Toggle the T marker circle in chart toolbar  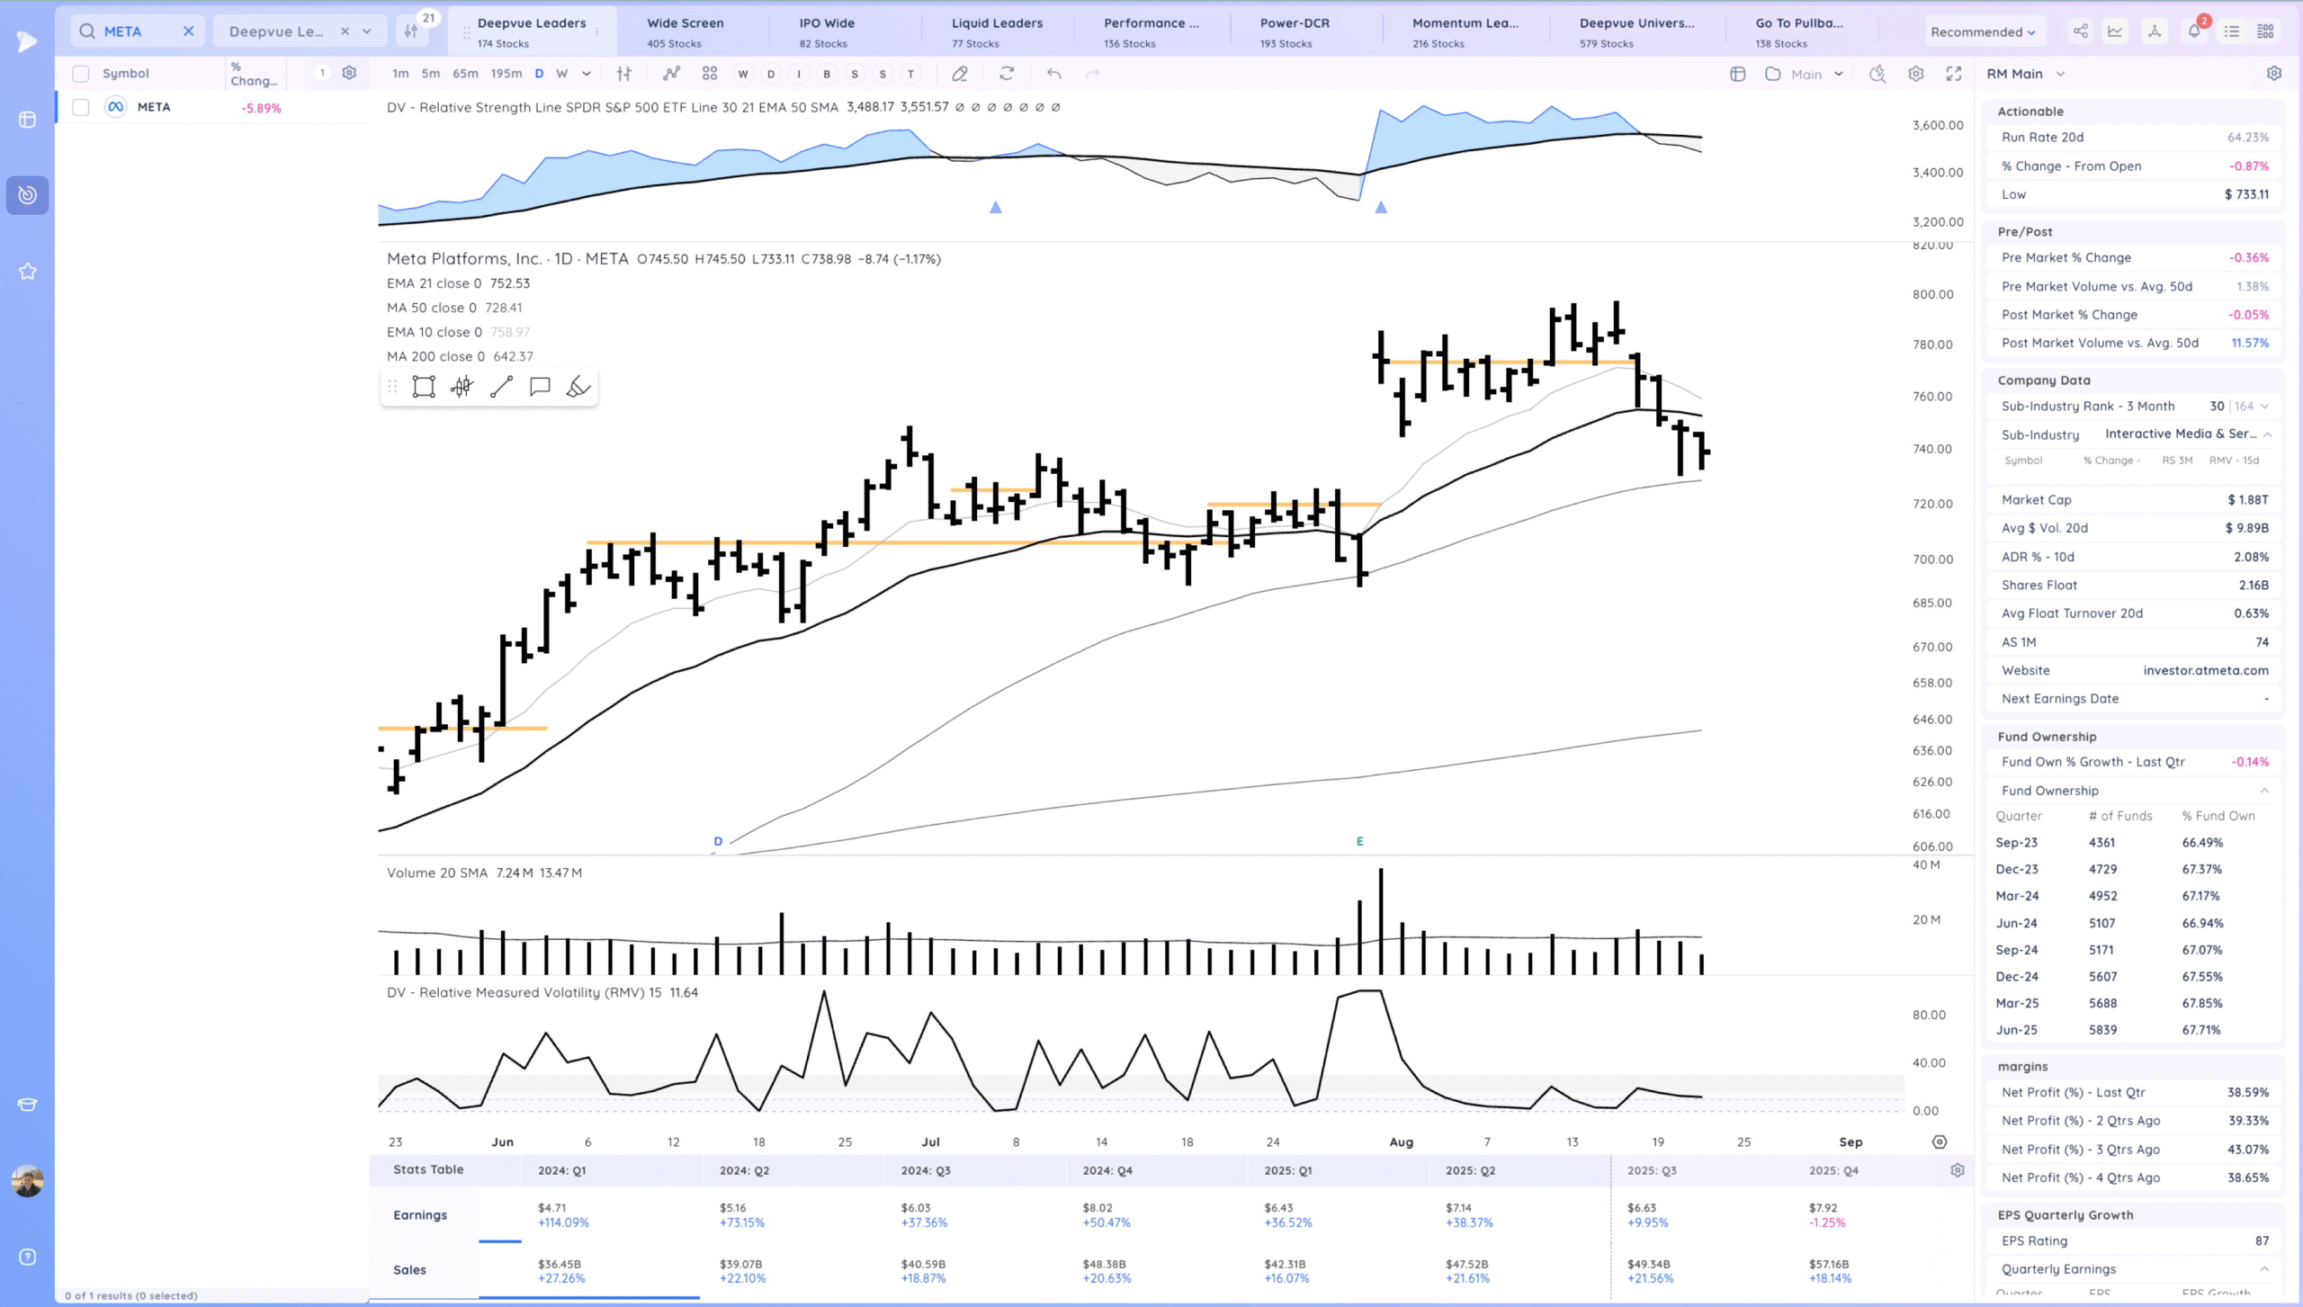[910, 74]
